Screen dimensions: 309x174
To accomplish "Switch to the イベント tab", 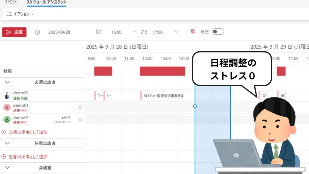I will [11, 2].
